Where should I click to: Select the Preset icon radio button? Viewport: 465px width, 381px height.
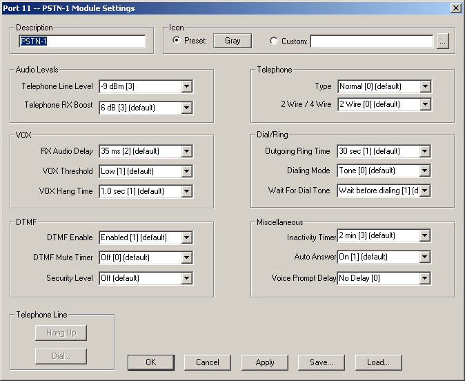pyautogui.click(x=177, y=41)
